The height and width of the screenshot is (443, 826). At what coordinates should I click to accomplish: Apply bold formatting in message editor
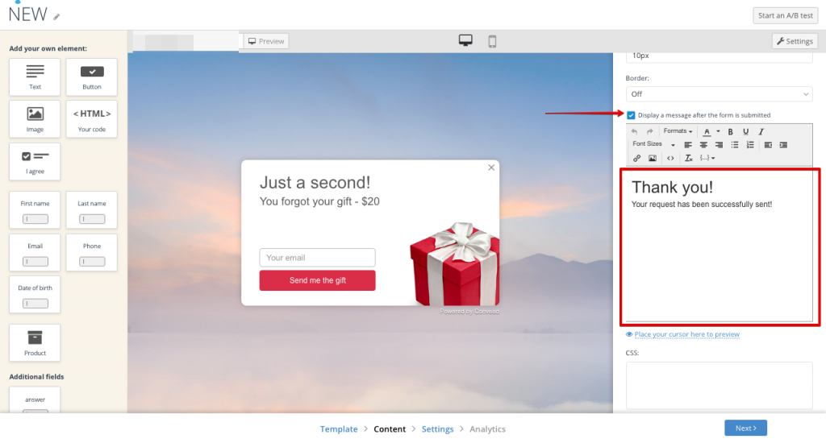pyautogui.click(x=730, y=131)
